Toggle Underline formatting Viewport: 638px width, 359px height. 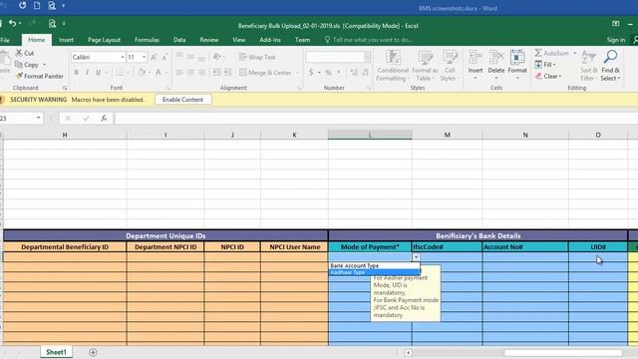98,73
